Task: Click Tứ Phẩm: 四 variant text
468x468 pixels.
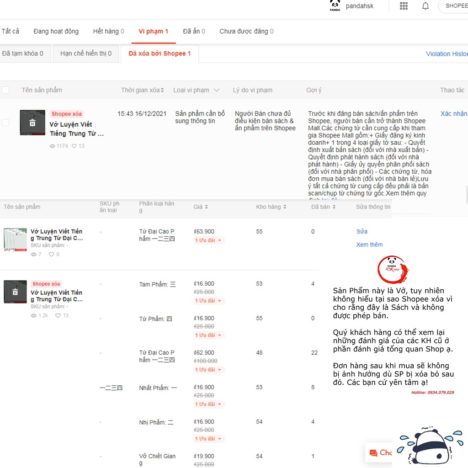Action: click(x=155, y=319)
